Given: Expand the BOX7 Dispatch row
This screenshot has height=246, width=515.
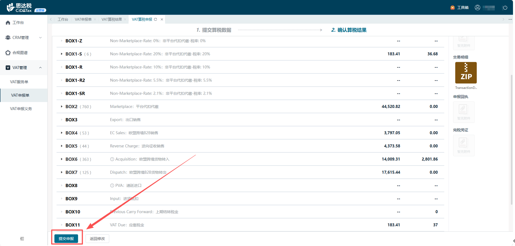Looking at the screenshot, I should (62, 172).
